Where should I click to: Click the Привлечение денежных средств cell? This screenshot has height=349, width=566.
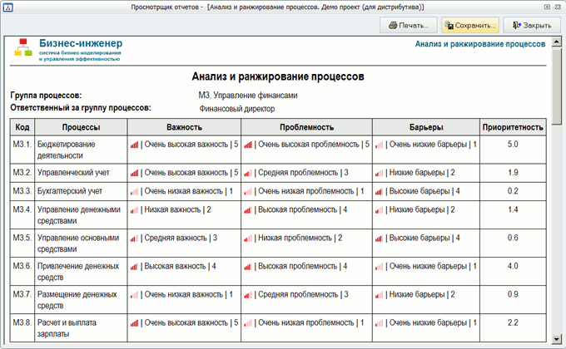[x=81, y=272]
